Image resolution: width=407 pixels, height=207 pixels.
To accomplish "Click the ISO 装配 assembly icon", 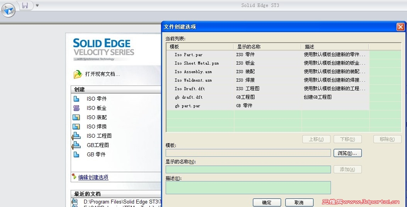I will [76, 117].
